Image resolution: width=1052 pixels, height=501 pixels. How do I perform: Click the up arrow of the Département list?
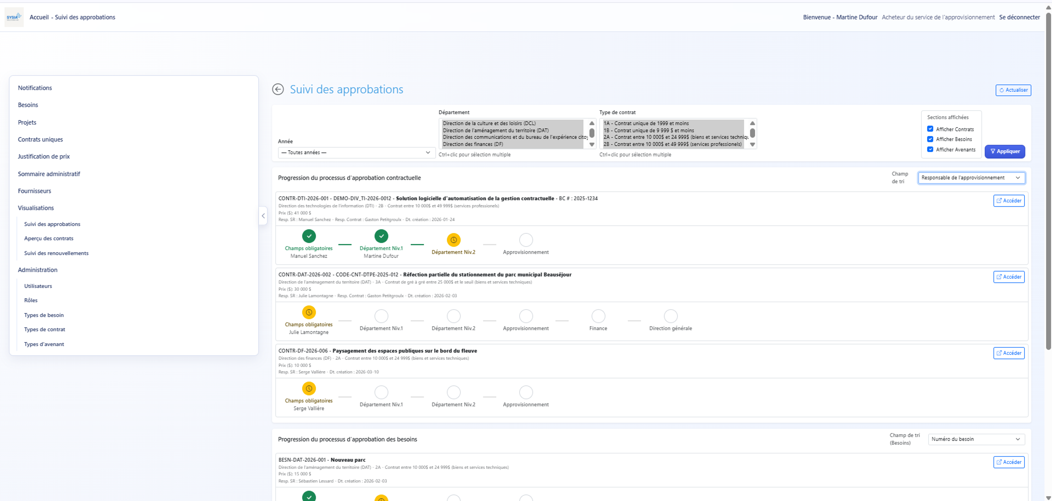coord(592,123)
